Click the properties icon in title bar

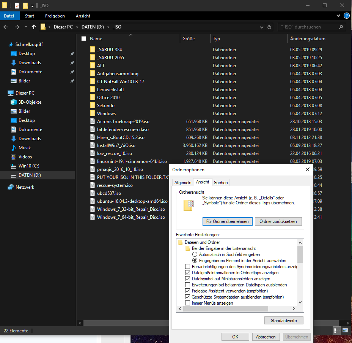17,5
